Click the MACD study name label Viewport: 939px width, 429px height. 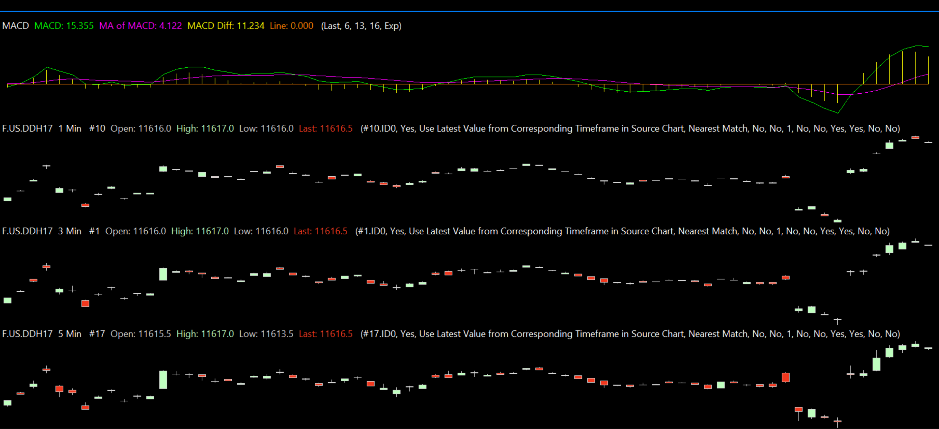15,26
